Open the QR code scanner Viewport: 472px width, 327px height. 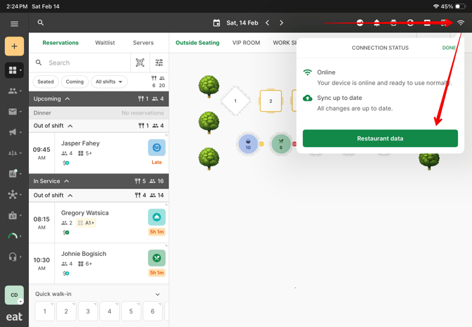[140, 63]
